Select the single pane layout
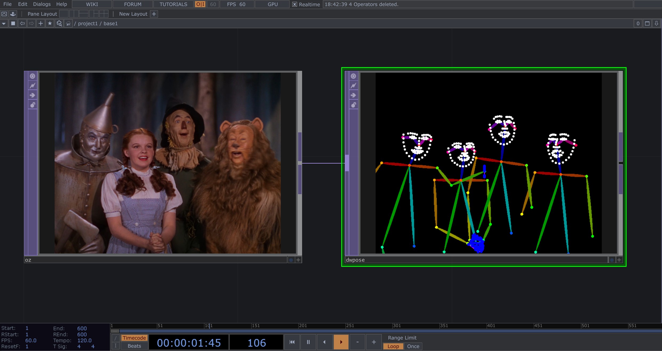The height and width of the screenshot is (351, 662). coord(64,14)
